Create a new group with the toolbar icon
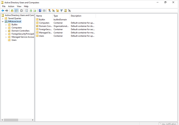 pyautogui.click(x=53, y=11)
